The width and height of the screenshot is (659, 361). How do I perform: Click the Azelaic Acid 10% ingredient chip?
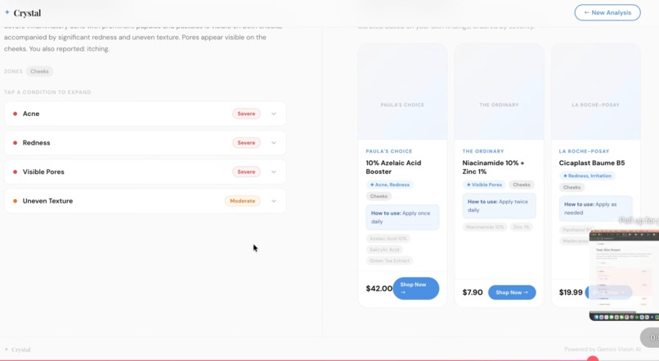click(x=388, y=238)
